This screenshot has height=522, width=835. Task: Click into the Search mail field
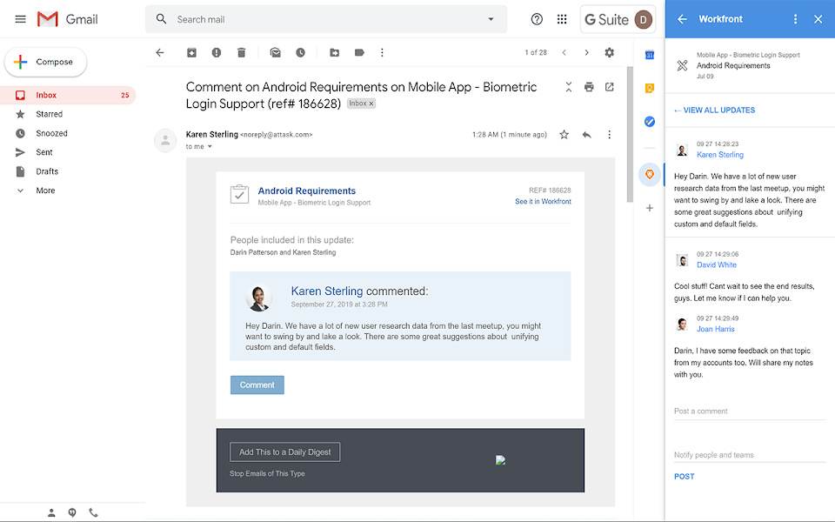point(325,19)
